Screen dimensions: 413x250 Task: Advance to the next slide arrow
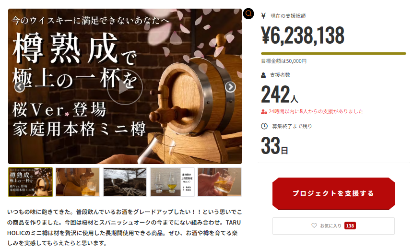(230, 87)
